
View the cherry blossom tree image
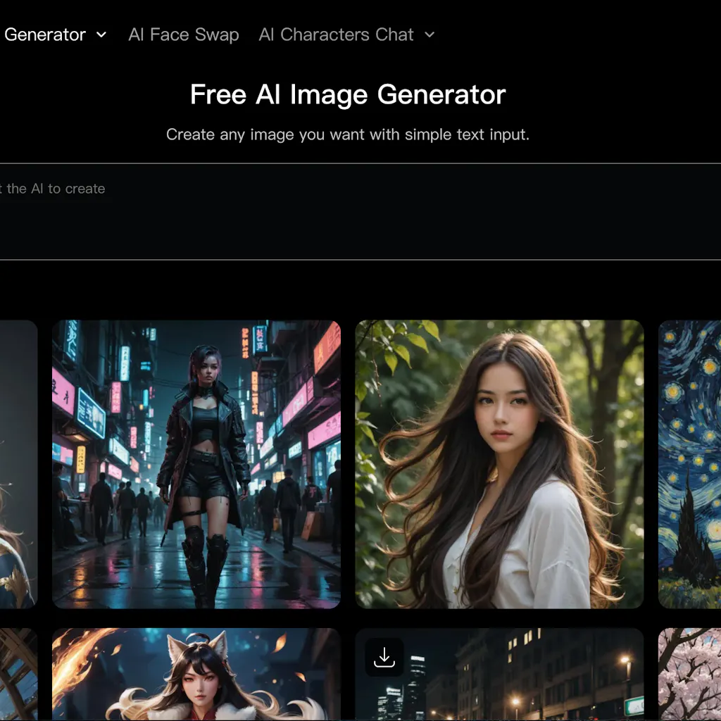pyautogui.click(x=689, y=675)
